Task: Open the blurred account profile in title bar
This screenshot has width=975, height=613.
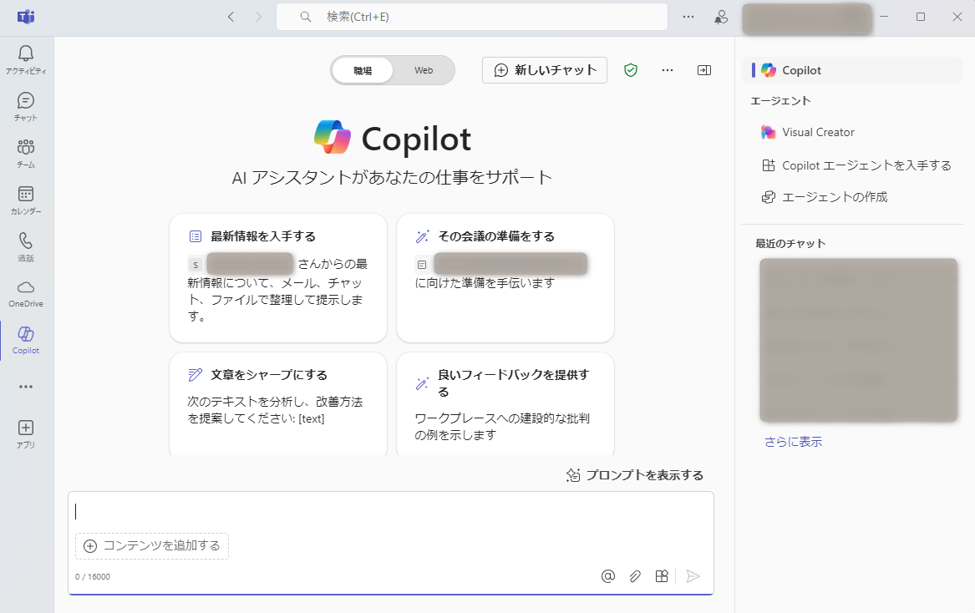Action: point(807,18)
